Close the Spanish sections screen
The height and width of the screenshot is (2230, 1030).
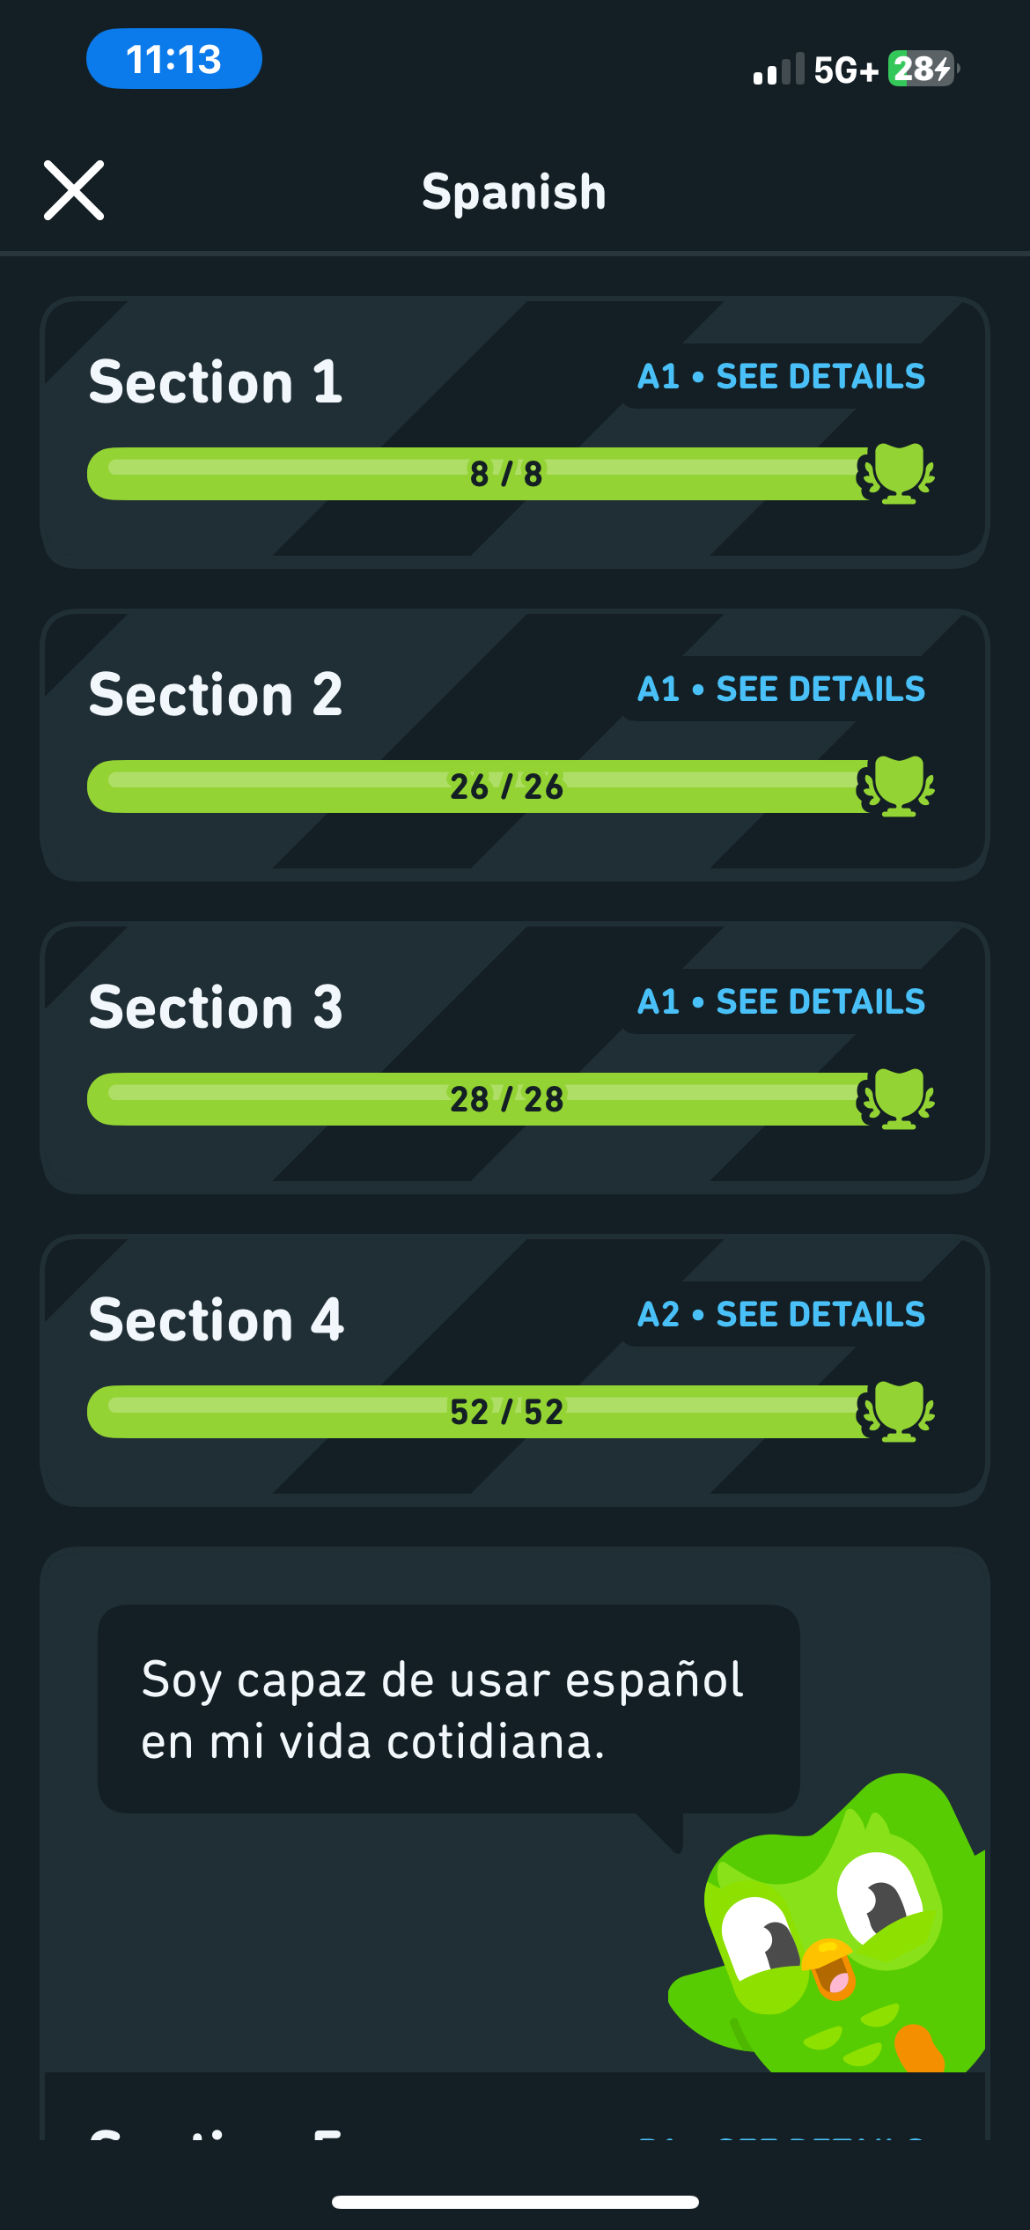click(74, 190)
